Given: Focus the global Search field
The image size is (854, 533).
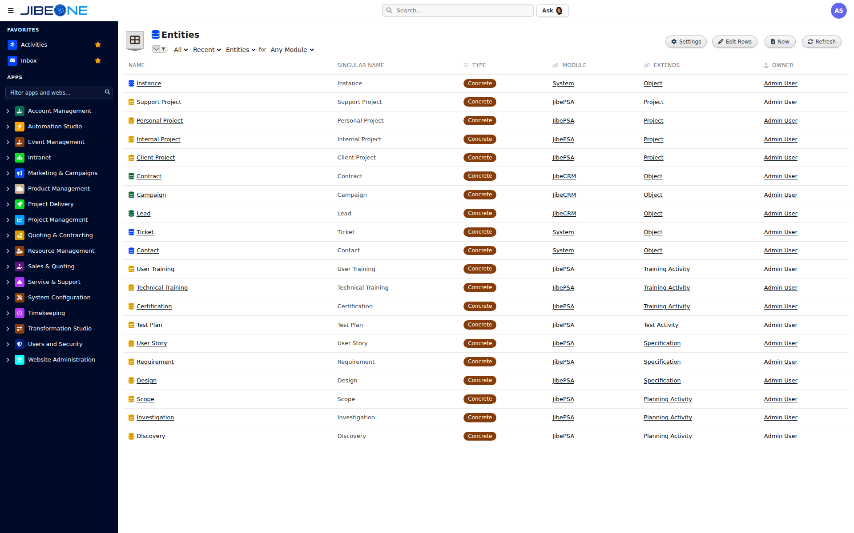Looking at the screenshot, I should tap(458, 11).
